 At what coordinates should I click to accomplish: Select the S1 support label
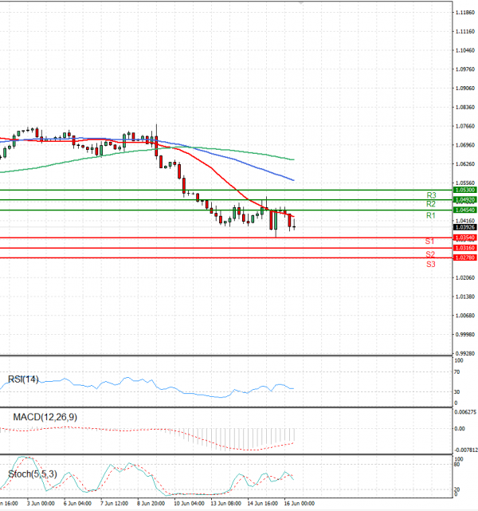(x=429, y=242)
